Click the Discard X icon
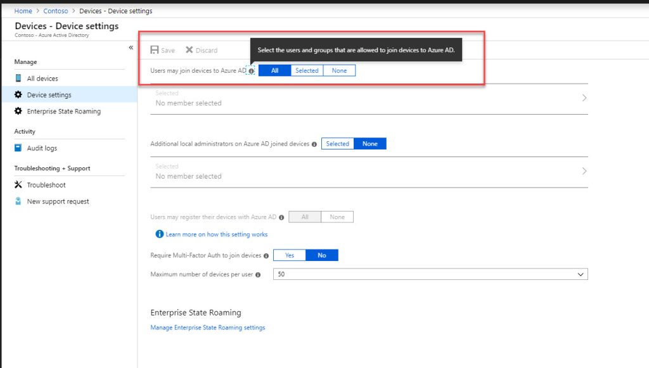Viewport: 649px width, 368px height. tap(189, 49)
